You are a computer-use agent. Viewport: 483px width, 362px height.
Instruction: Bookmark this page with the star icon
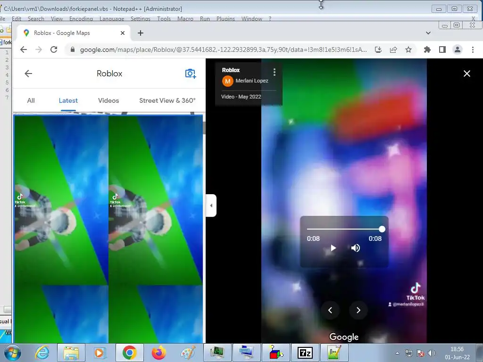coord(408,49)
